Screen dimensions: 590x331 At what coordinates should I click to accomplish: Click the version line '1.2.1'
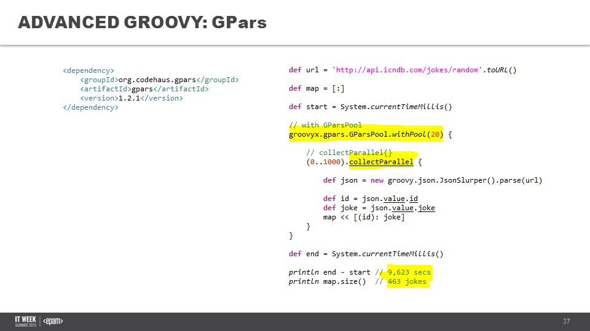[x=132, y=98]
